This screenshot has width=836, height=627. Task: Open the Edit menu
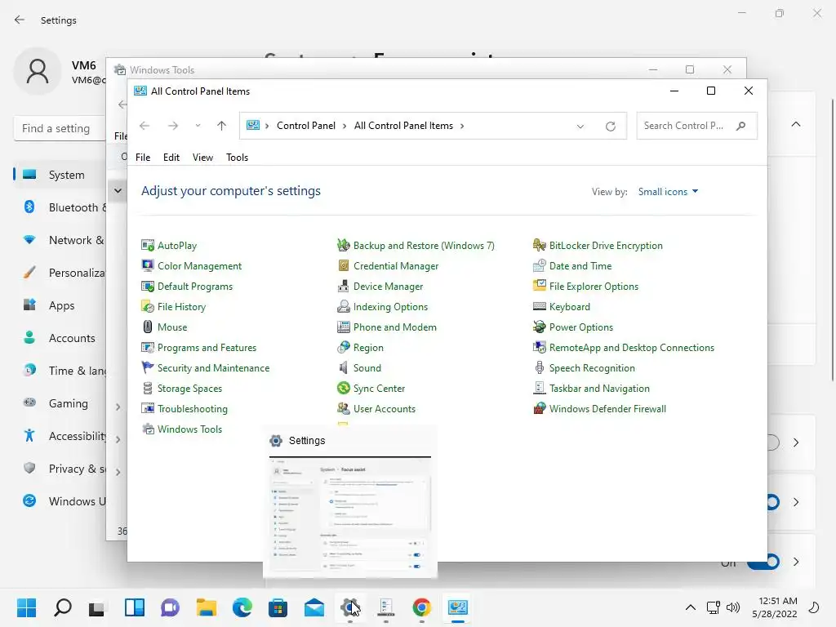click(171, 158)
